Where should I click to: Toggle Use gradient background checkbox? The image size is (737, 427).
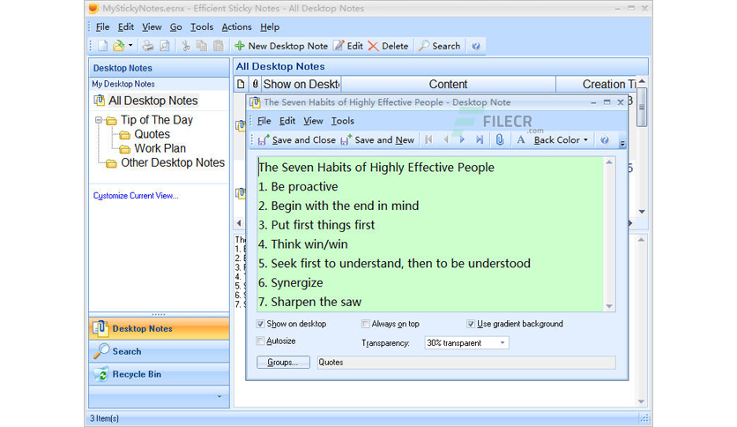[x=471, y=324]
